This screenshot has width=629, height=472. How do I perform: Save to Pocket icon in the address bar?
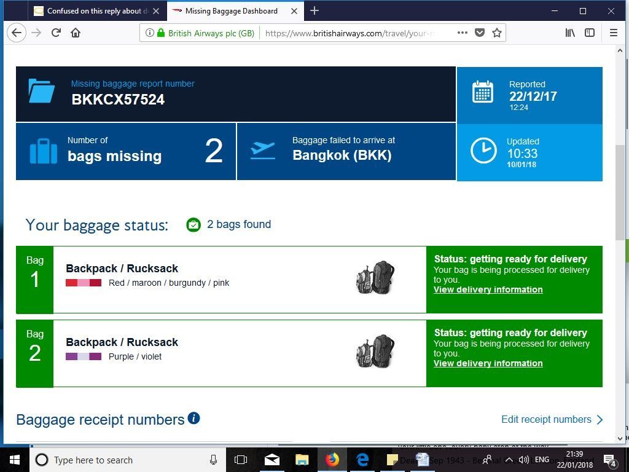pyautogui.click(x=479, y=33)
